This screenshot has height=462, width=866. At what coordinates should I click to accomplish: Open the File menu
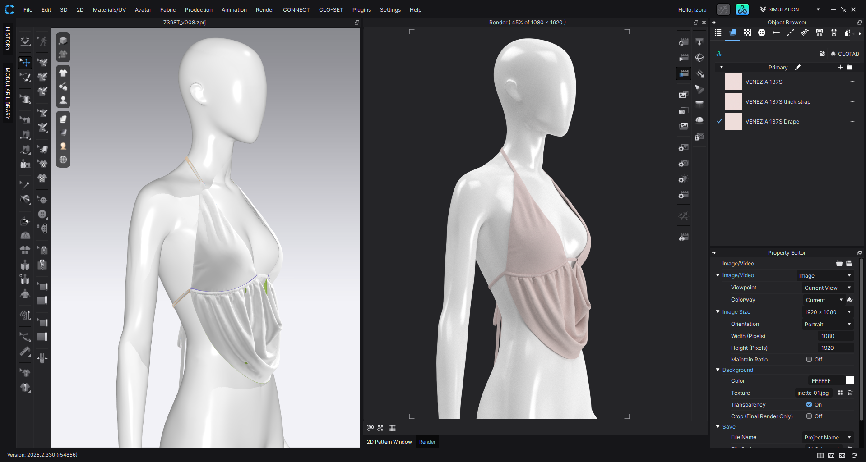click(x=28, y=9)
